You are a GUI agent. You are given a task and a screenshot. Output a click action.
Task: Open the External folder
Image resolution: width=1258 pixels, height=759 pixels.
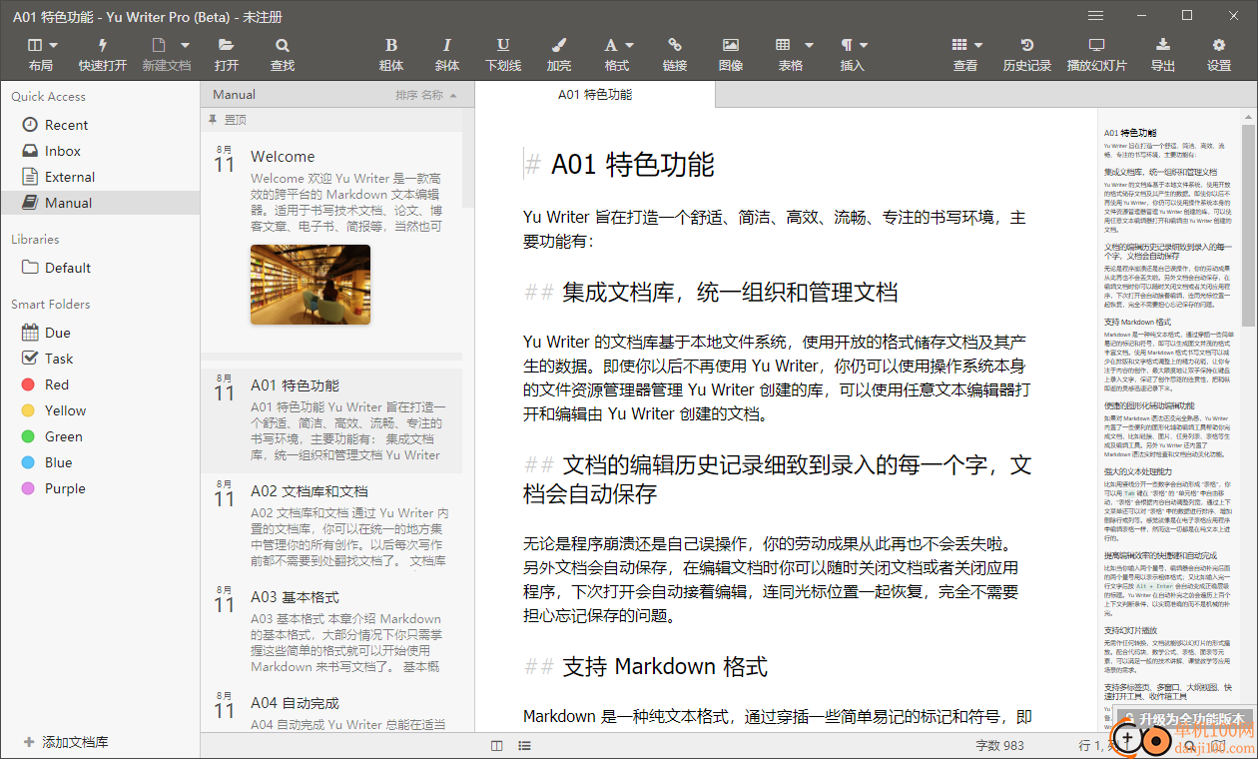click(x=100, y=177)
